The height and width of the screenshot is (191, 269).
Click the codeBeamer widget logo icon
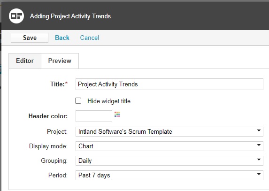pos(16,16)
